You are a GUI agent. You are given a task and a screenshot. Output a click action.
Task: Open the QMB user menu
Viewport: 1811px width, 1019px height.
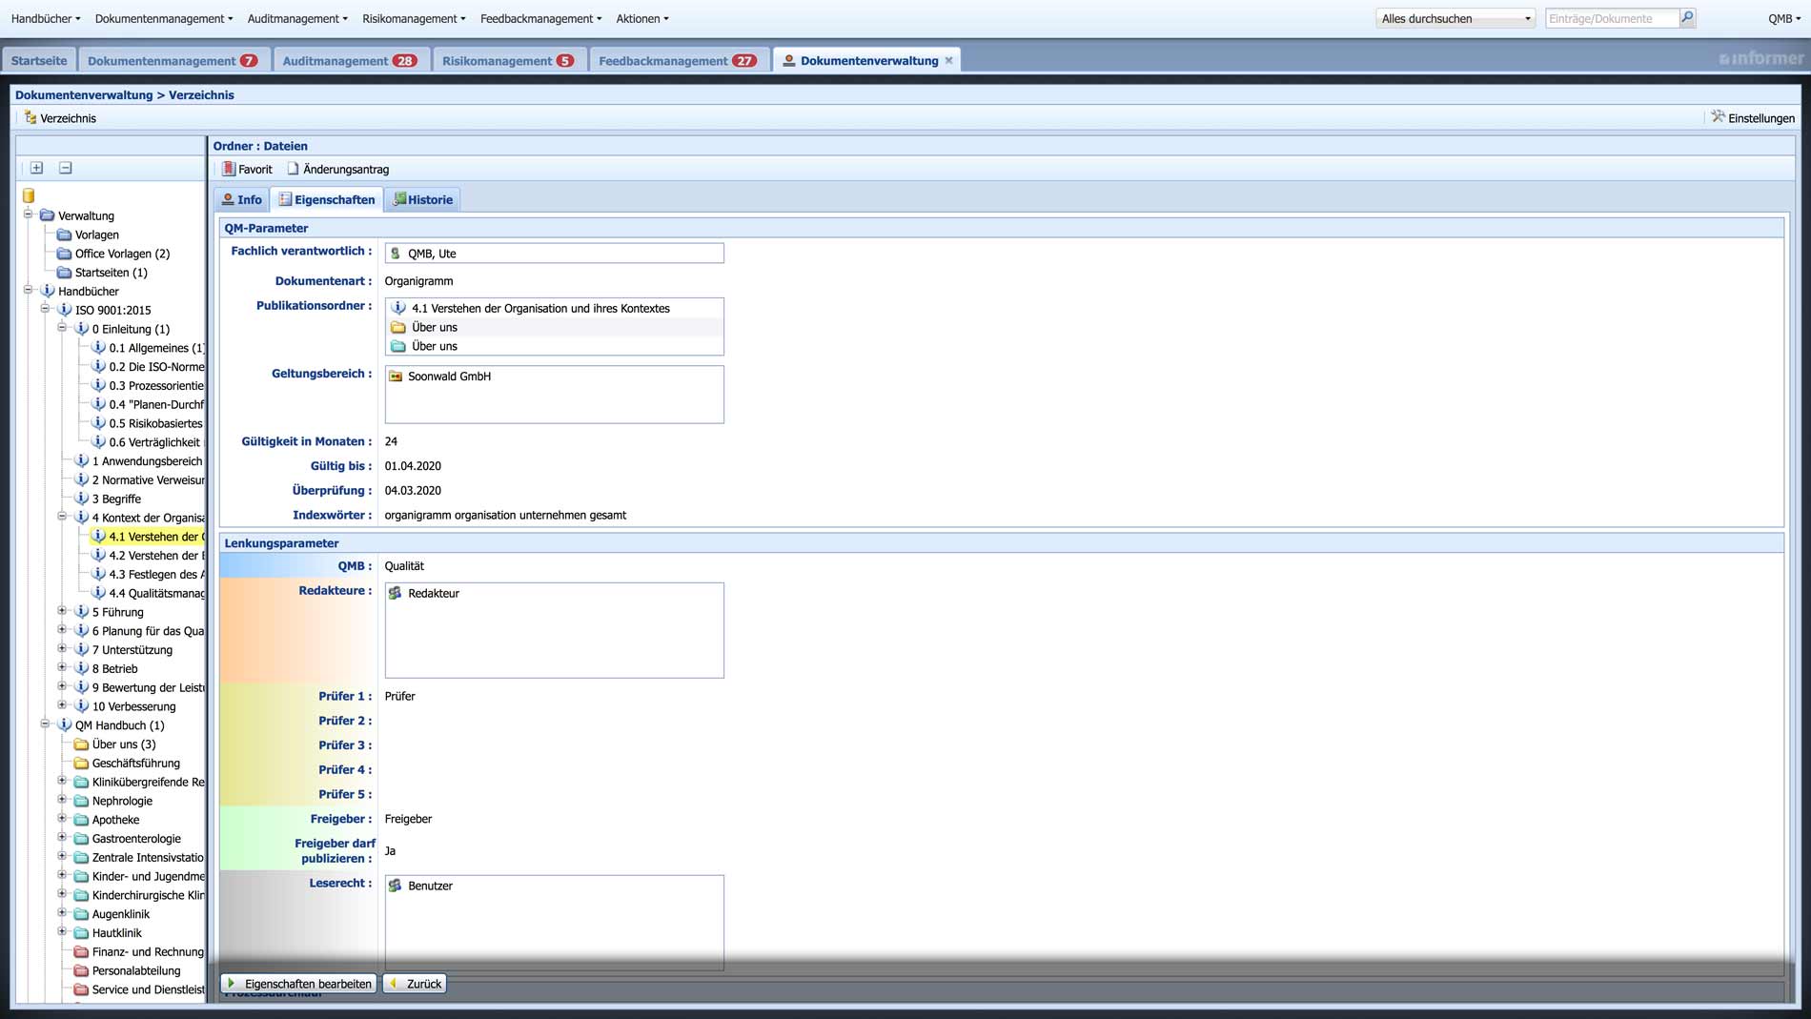pos(1784,18)
